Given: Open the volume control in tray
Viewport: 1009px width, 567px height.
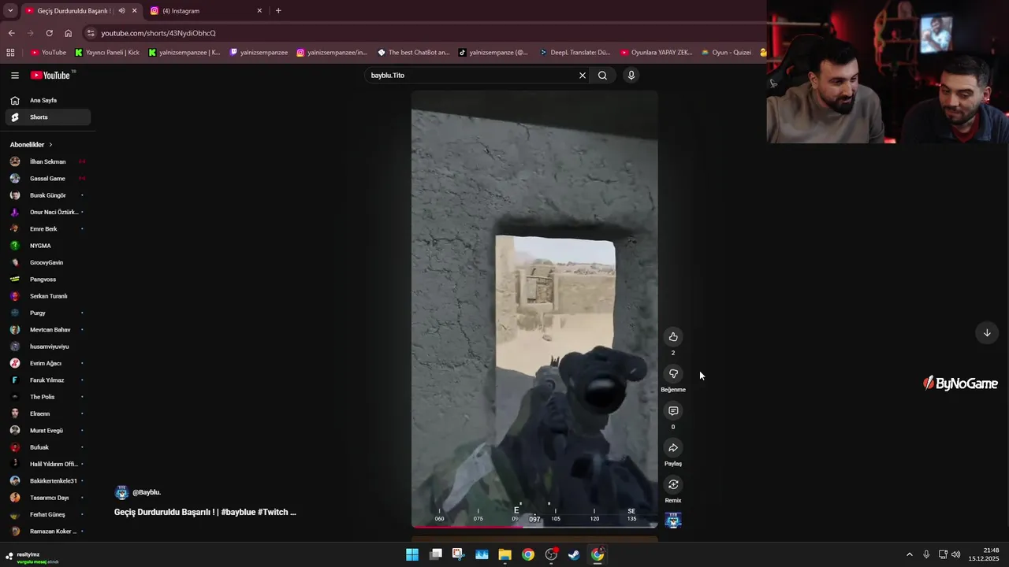Looking at the screenshot, I should [x=956, y=554].
